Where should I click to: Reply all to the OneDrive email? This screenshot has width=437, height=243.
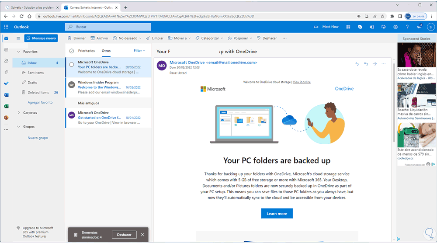tap(366, 64)
